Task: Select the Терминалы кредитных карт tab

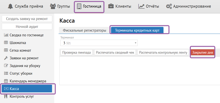Action: pos(137,31)
